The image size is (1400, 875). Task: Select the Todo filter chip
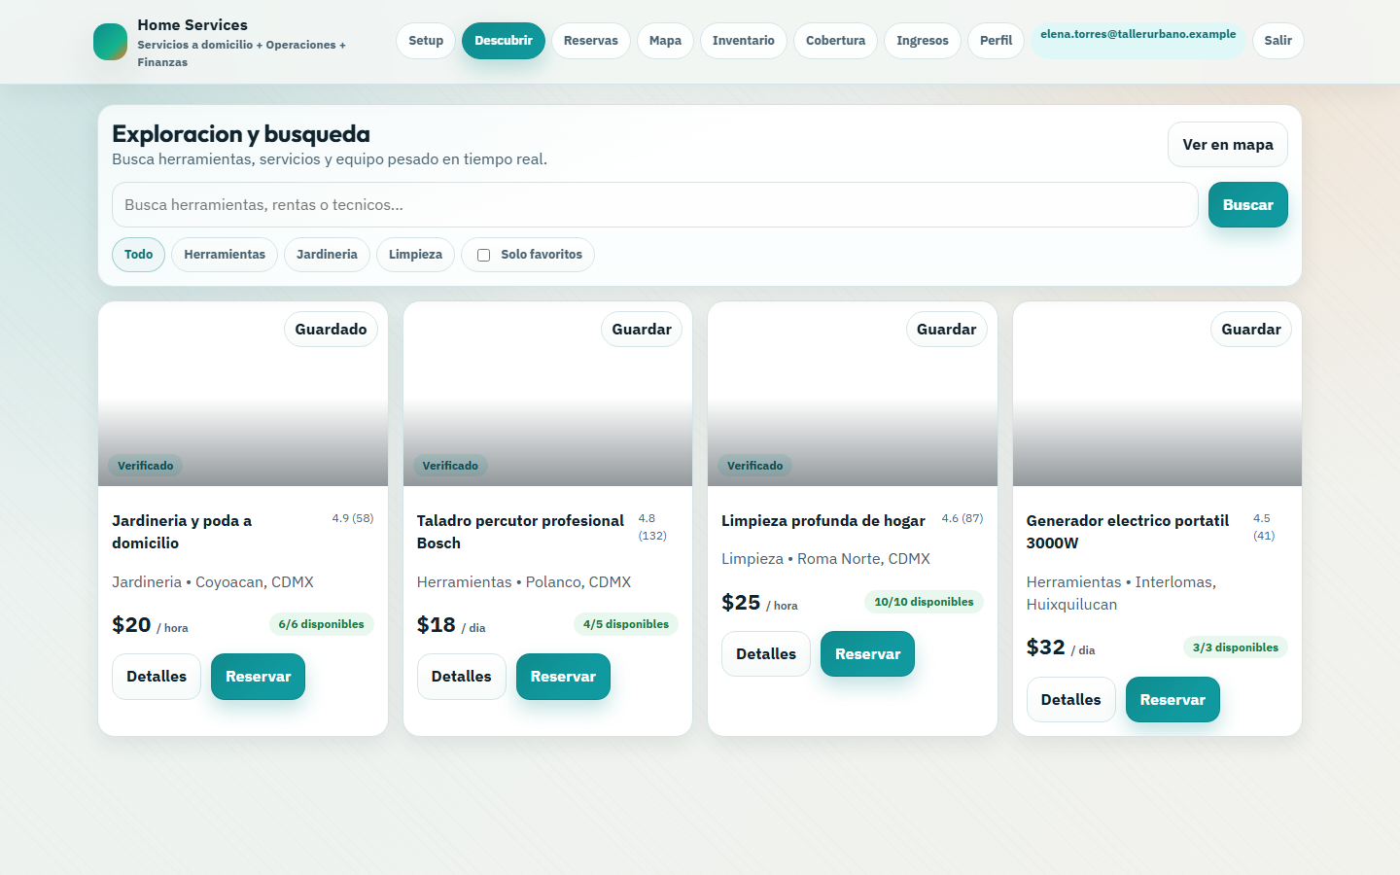138,255
